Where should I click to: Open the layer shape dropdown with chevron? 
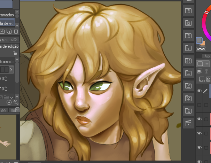(203, 63)
